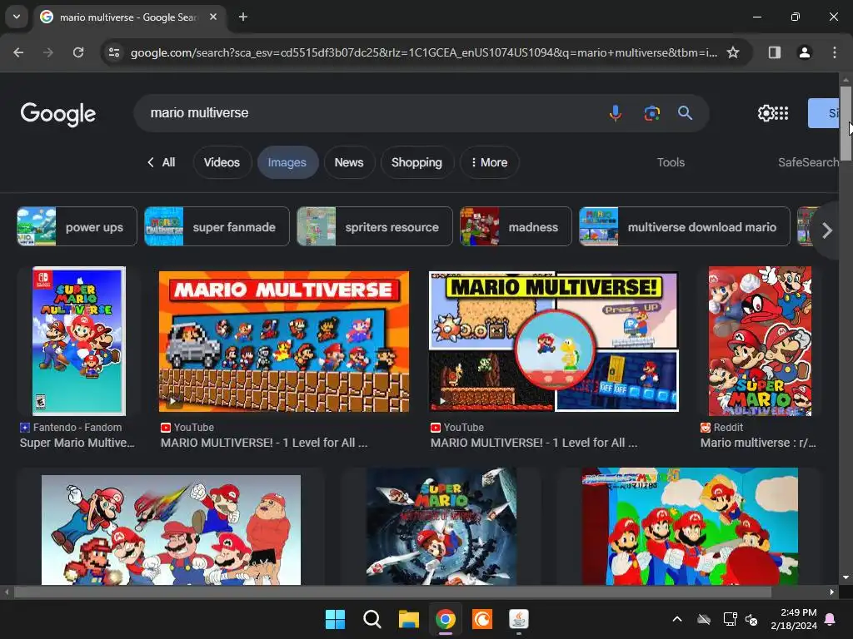The height and width of the screenshot is (639, 853).
Task: Start voice search with microphone icon
Action: [x=616, y=113]
